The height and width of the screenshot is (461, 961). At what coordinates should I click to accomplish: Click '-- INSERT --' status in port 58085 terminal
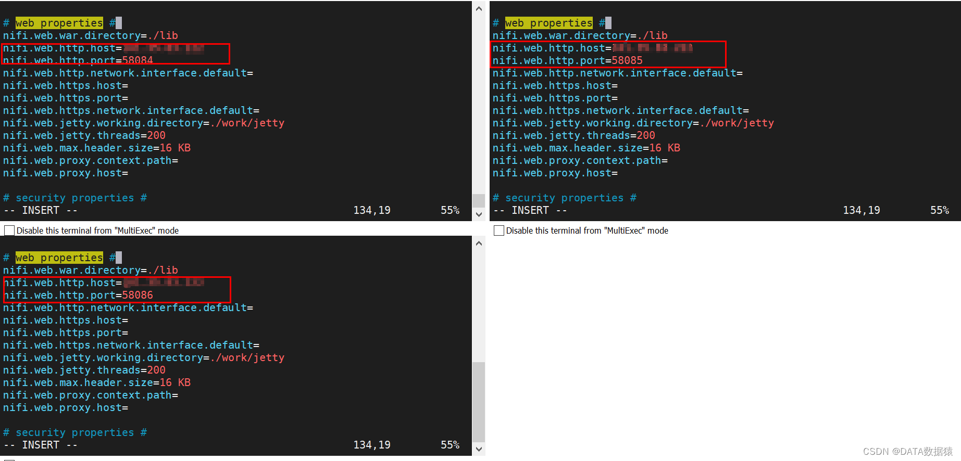[x=530, y=210]
